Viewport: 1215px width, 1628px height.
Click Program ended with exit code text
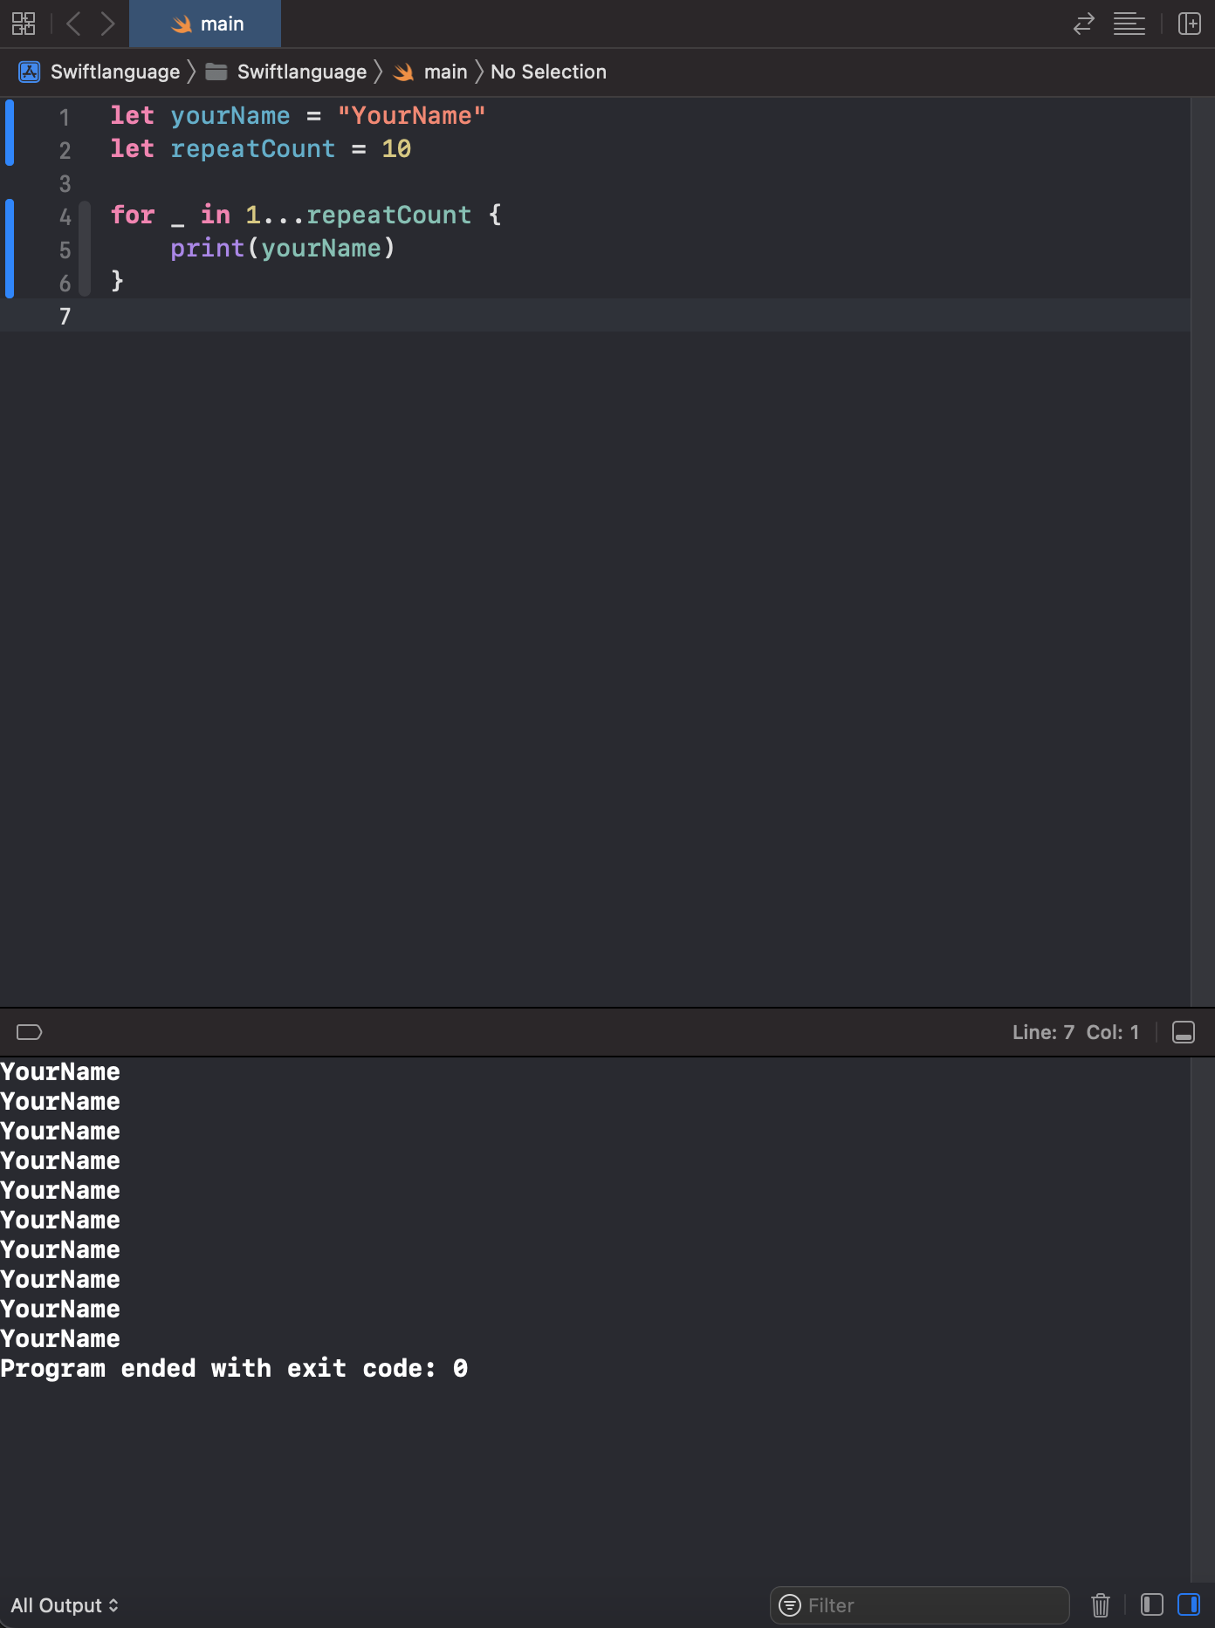[x=234, y=1368]
